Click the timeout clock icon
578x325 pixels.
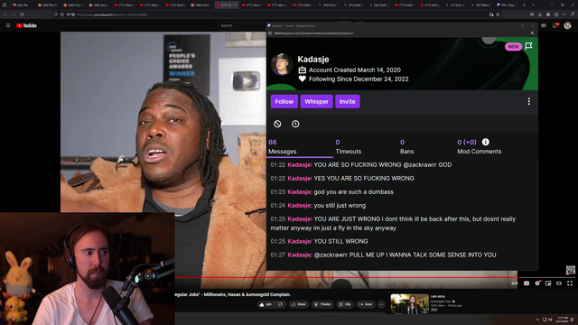tap(295, 124)
